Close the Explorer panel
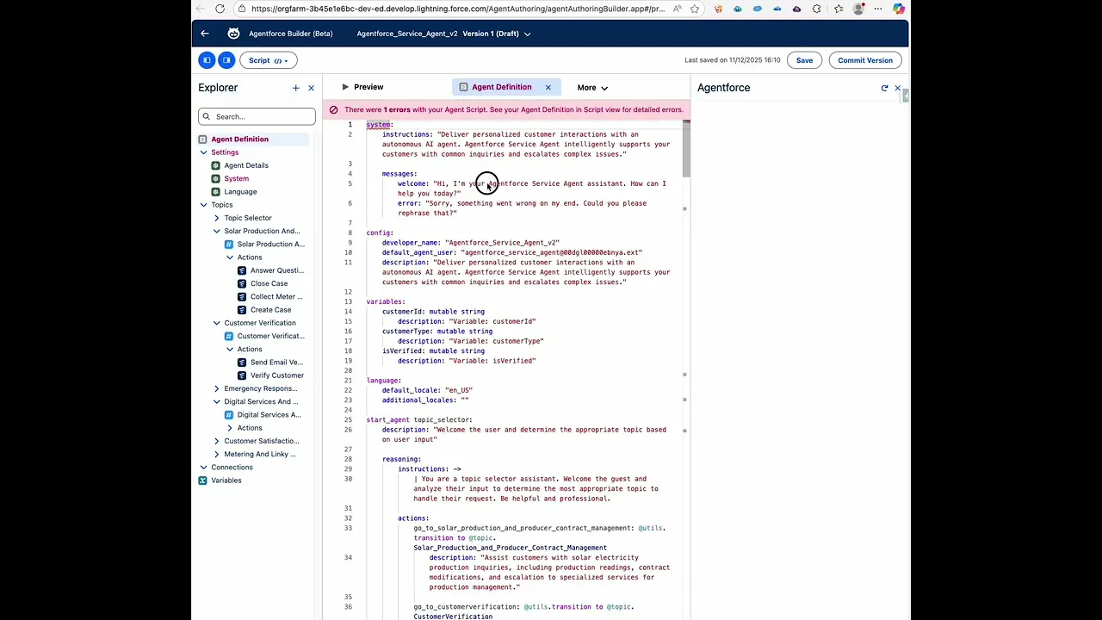Image resolution: width=1102 pixels, height=620 pixels. 312,88
